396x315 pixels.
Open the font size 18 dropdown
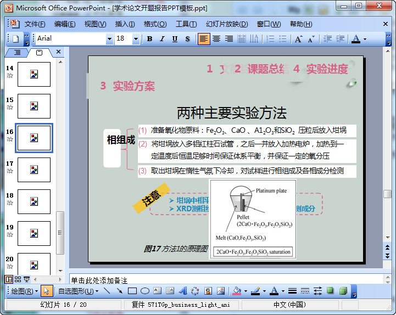(136, 39)
